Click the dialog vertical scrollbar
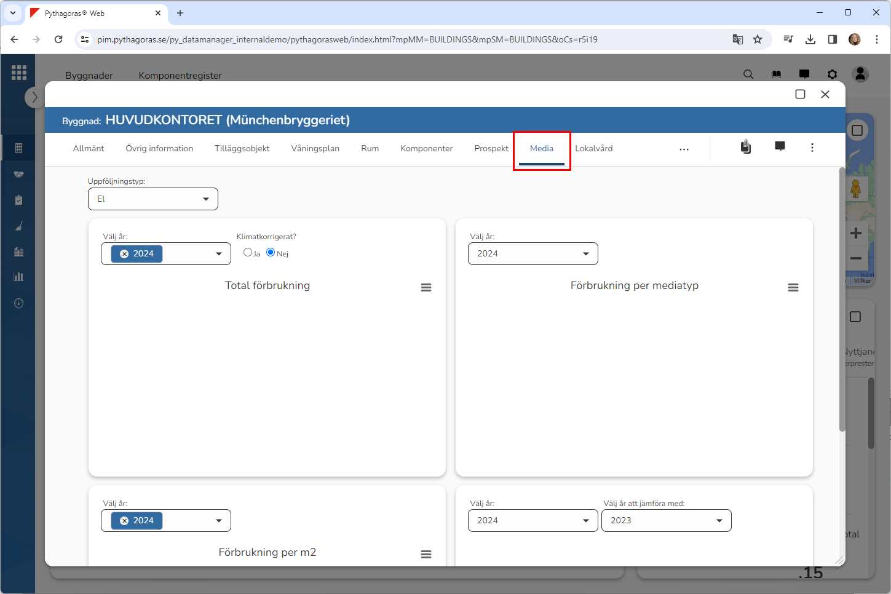Image resolution: width=891 pixels, height=594 pixels. [x=842, y=301]
